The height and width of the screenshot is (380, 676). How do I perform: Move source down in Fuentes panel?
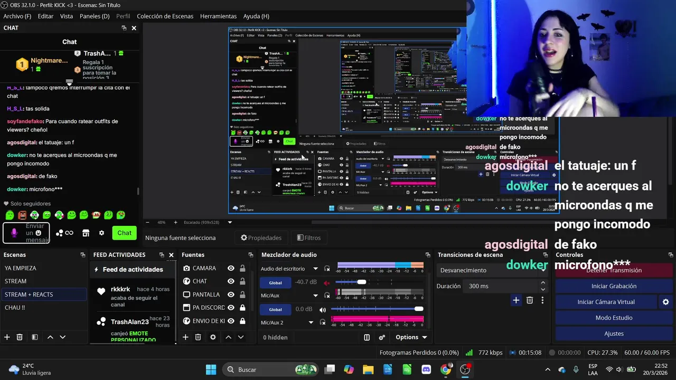[241, 337]
